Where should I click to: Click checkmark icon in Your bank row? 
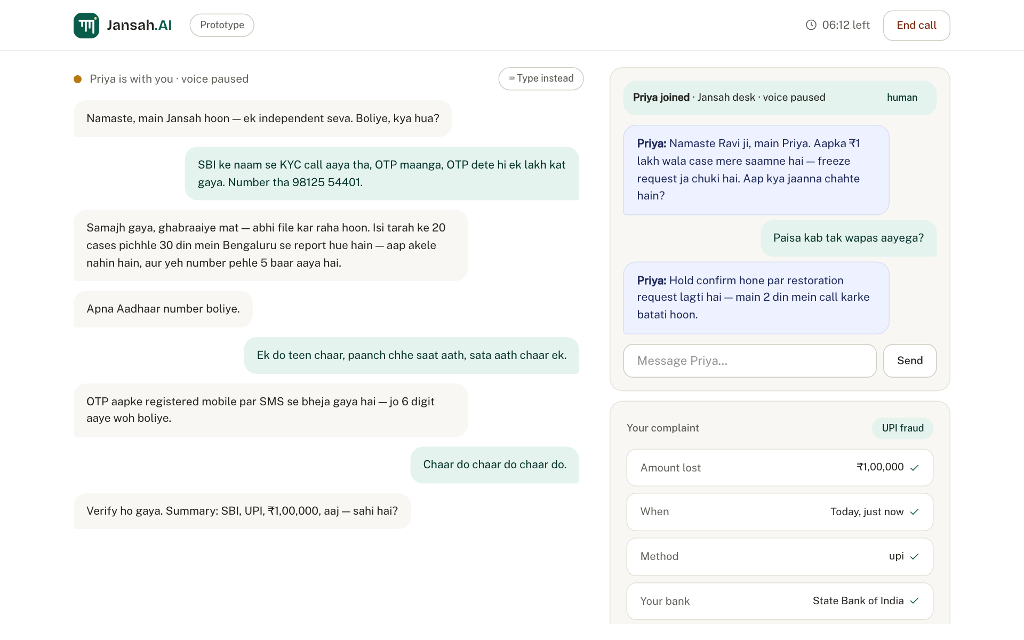point(915,601)
